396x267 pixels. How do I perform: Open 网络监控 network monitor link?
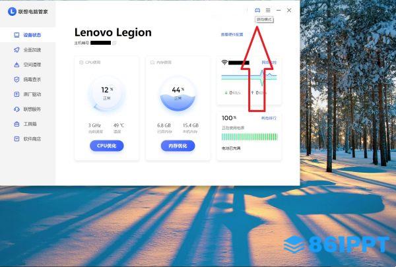click(x=269, y=63)
